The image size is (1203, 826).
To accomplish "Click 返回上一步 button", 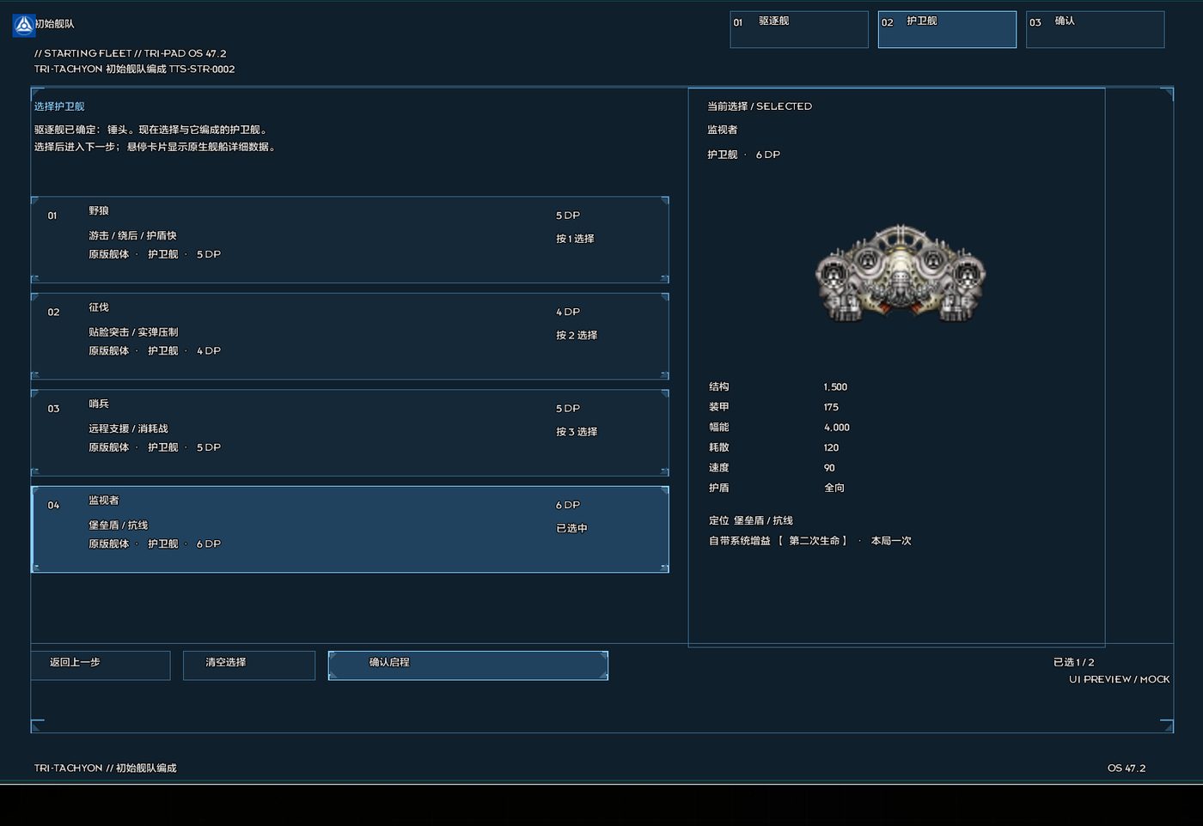I will pos(101,665).
